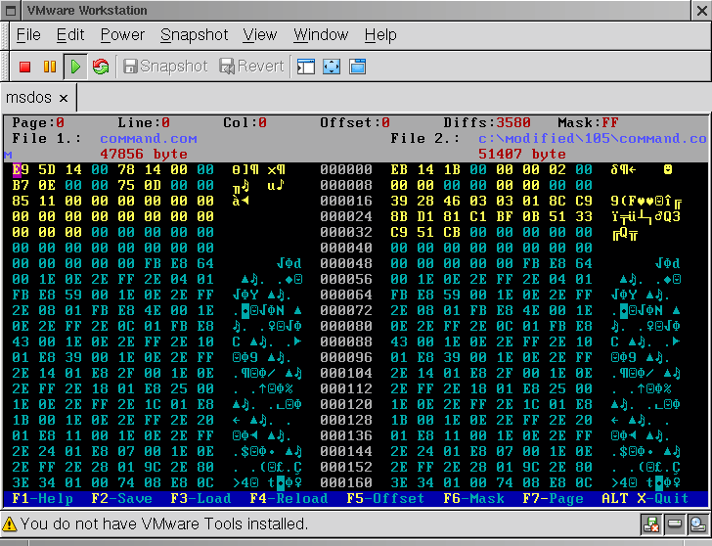
Task: Click the red Power Off stop icon
Action: [x=25, y=67]
